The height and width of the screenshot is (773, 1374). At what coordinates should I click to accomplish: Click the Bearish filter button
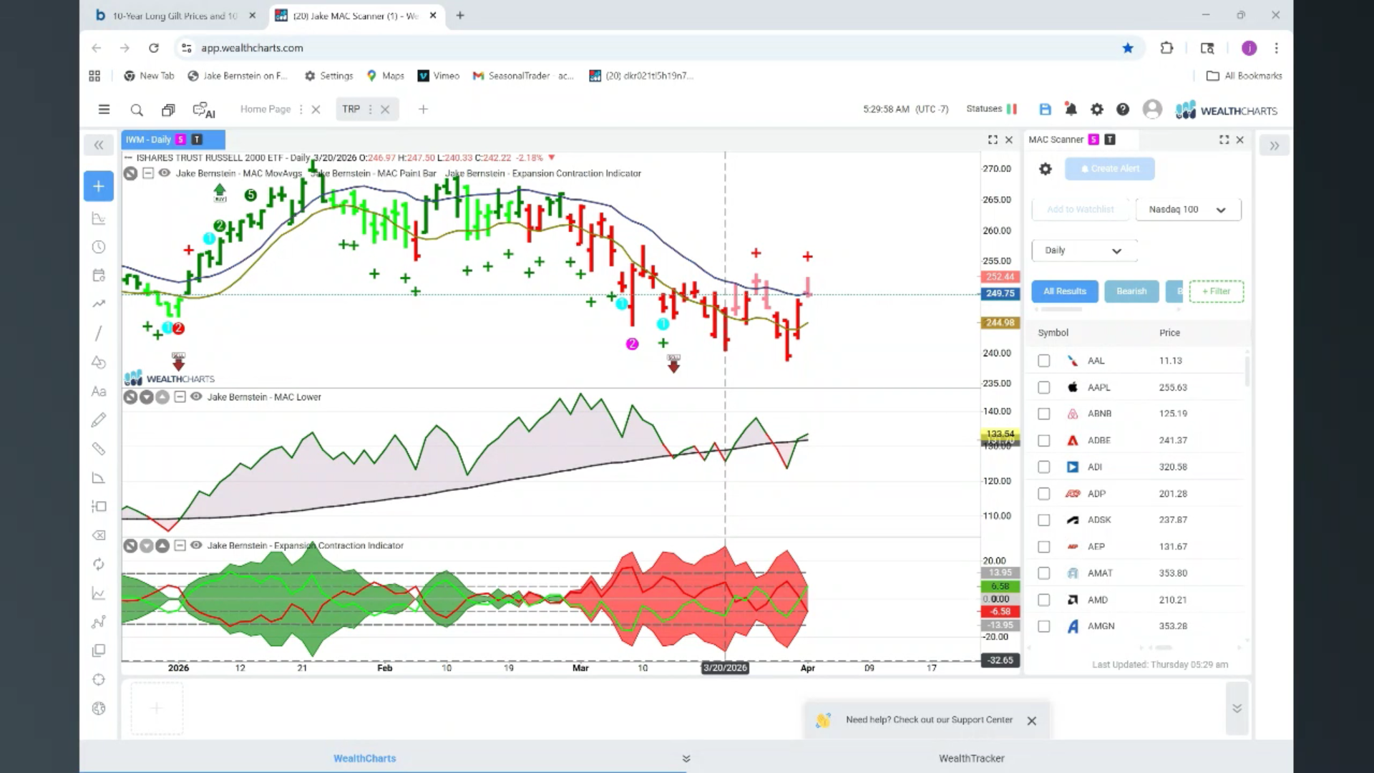click(x=1131, y=291)
